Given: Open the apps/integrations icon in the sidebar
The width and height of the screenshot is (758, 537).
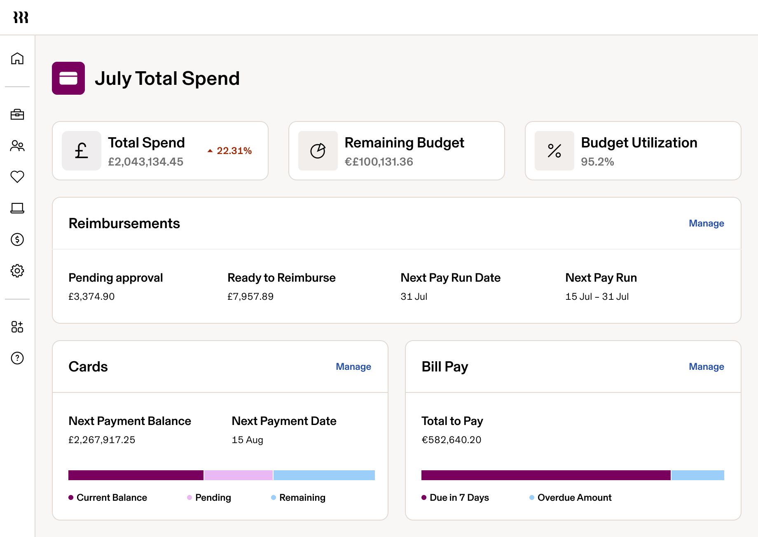Looking at the screenshot, I should 17,327.
